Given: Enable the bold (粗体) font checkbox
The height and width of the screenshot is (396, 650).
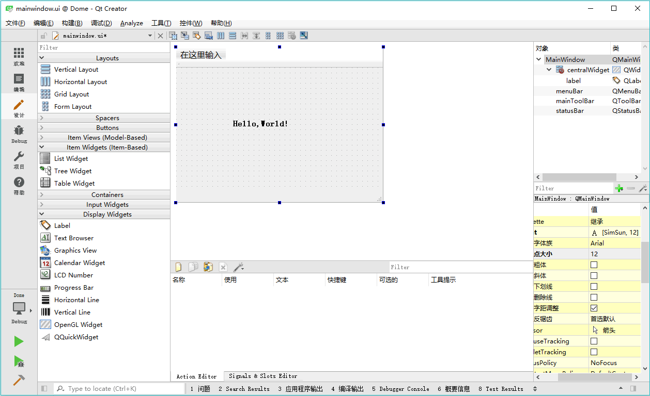Looking at the screenshot, I should tap(594, 265).
